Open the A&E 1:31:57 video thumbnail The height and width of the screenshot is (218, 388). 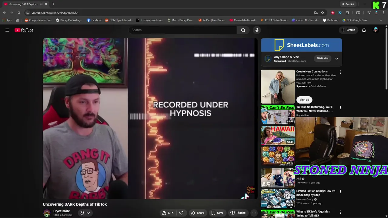pyautogui.click(x=278, y=177)
